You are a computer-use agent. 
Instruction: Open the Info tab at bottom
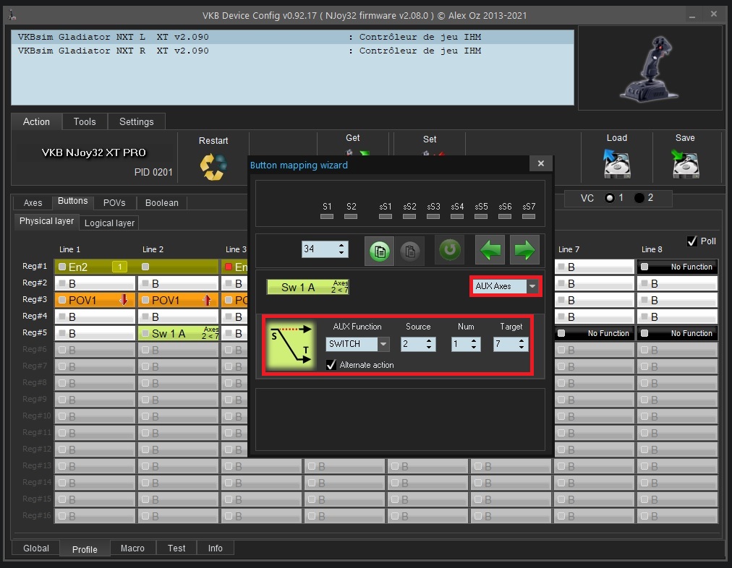[x=216, y=548]
